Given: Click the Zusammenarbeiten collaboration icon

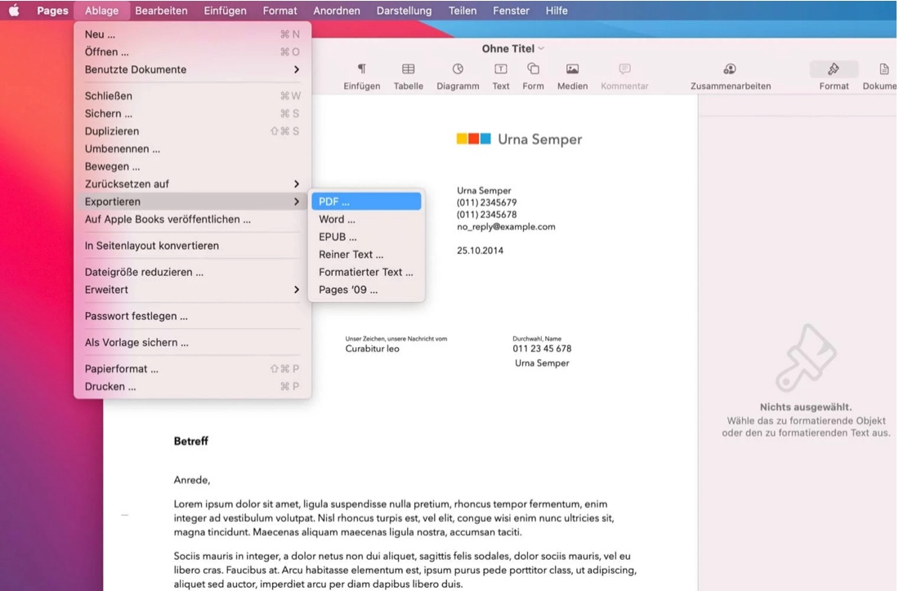Looking at the screenshot, I should point(730,69).
